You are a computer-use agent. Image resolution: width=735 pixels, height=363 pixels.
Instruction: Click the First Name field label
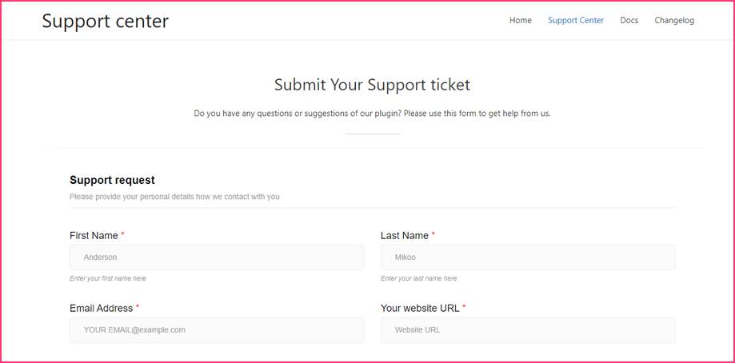point(94,236)
